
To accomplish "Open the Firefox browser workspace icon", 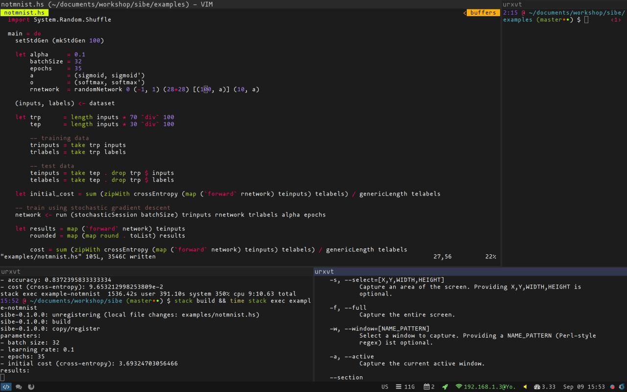I will tap(31, 387).
